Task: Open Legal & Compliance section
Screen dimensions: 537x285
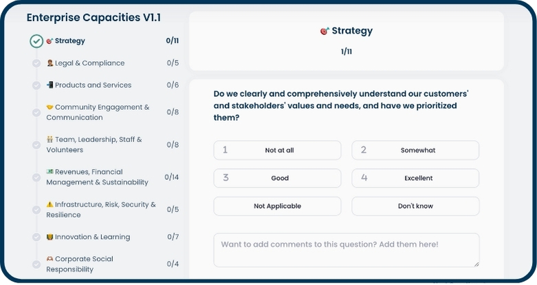Action: [x=89, y=63]
